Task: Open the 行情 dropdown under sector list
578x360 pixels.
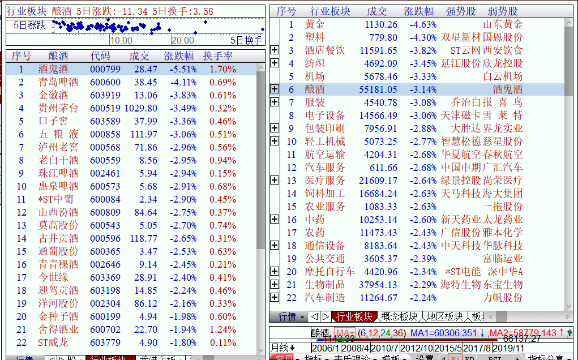Action: point(291,316)
